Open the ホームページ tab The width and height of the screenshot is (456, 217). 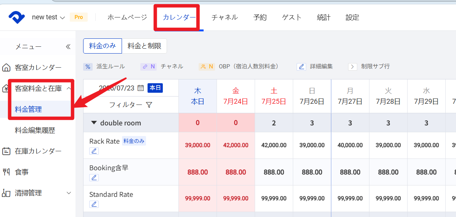127,17
